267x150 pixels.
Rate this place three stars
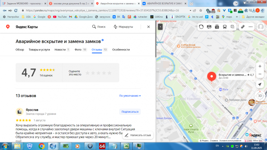pyautogui.click(x=98, y=73)
